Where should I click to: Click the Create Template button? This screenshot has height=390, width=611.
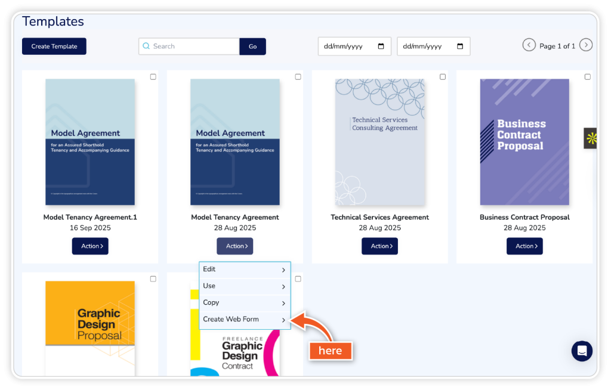pyautogui.click(x=54, y=47)
